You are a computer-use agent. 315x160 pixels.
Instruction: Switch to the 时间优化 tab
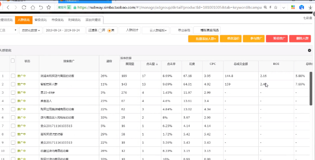(x=75, y=20)
